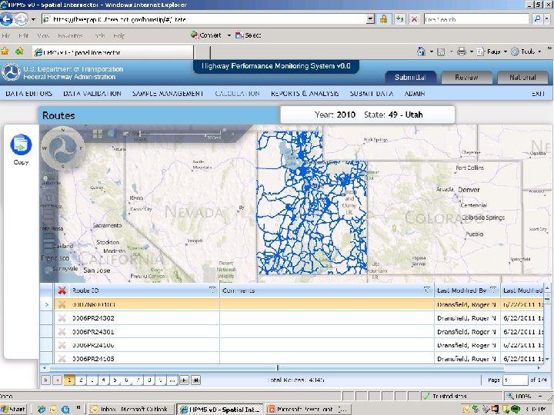Open the Route ID column filter
The width and height of the screenshot is (554, 415).
[x=212, y=290]
